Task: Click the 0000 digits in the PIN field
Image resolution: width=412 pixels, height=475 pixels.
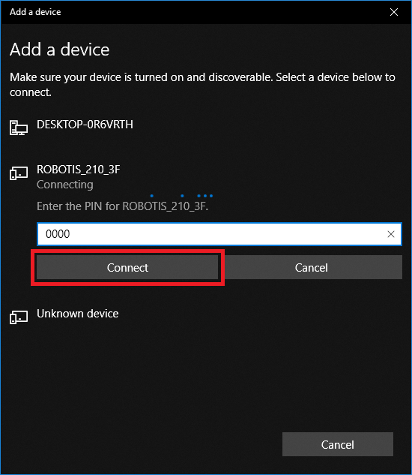Action: click(58, 234)
